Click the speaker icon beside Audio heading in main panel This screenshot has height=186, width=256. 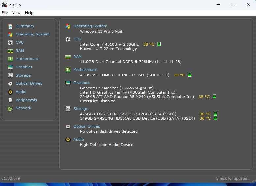[68, 140]
